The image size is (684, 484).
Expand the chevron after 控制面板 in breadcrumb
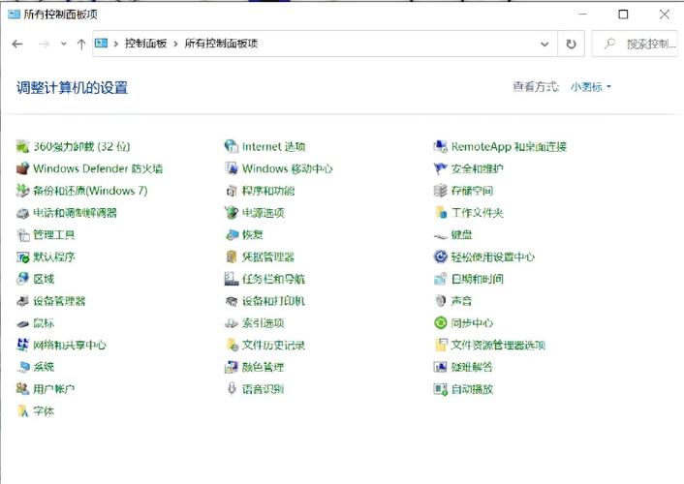pyautogui.click(x=175, y=44)
